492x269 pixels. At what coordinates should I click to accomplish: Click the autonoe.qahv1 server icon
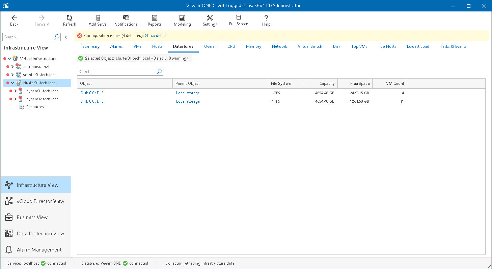pos(19,66)
